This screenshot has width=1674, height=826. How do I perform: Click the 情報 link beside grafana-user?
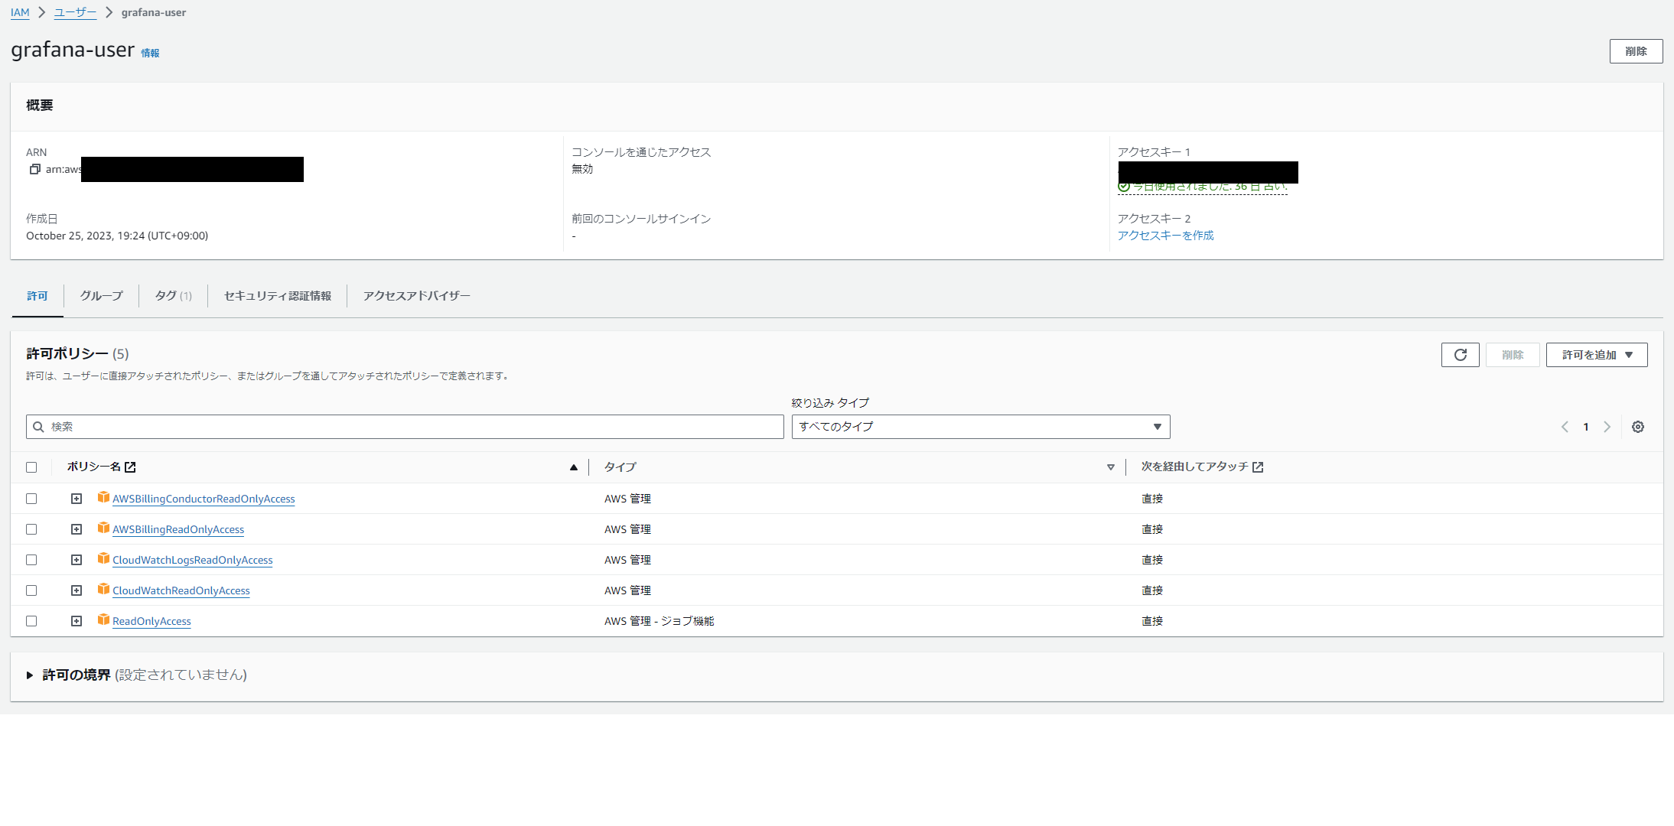(150, 53)
